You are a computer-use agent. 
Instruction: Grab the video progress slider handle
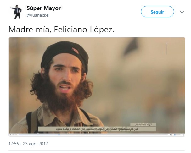click(59, 135)
